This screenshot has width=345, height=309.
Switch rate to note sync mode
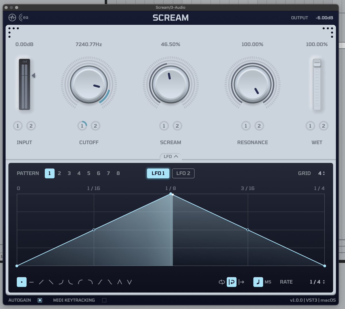(x=258, y=282)
